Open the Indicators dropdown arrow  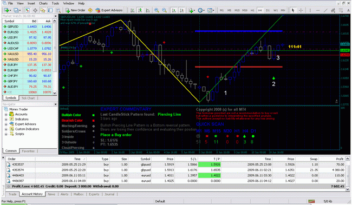coord(194,10)
